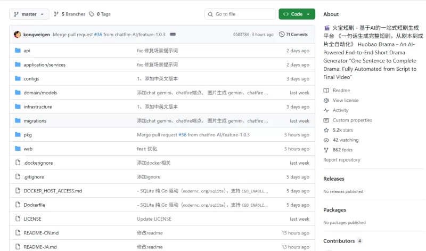Click the migrations folder icon
The image size is (426, 251).
point(18,120)
